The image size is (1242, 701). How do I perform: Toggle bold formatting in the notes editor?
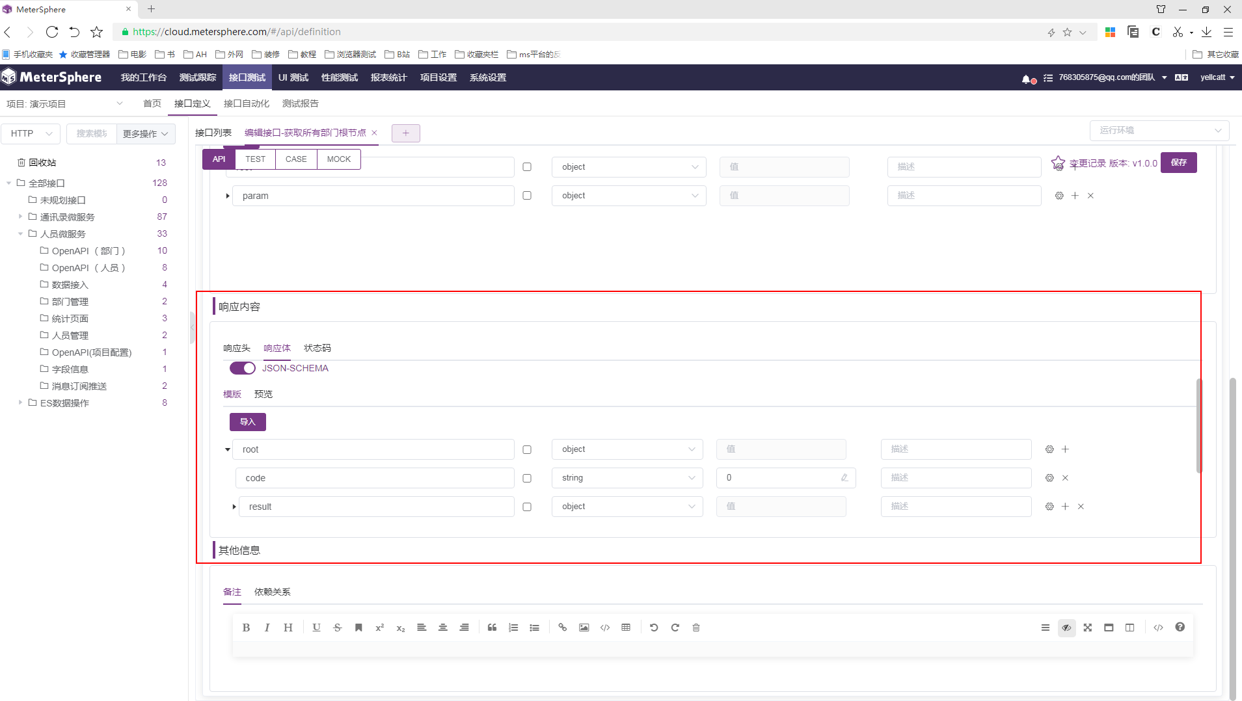point(246,627)
